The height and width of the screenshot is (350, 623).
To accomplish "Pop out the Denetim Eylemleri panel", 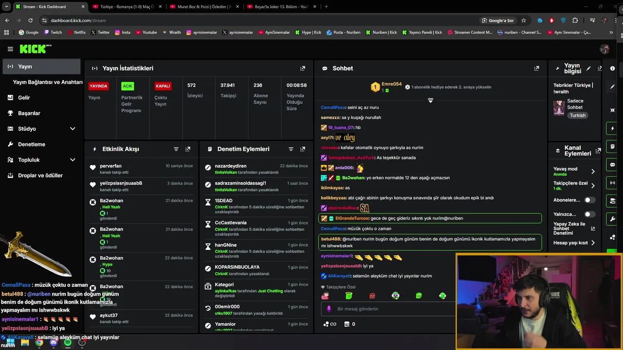I will [303, 149].
